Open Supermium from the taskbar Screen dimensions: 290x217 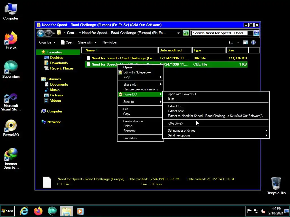click(52, 211)
